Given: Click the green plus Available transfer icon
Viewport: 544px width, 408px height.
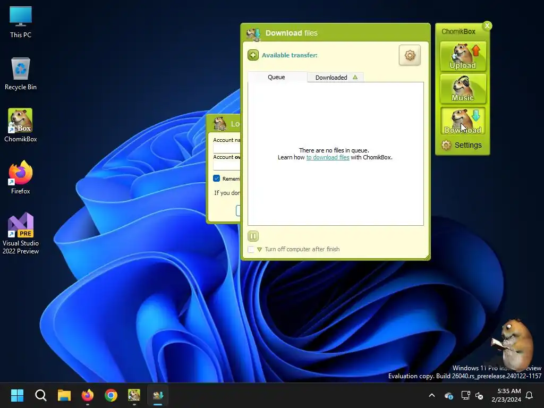Looking at the screenshot, I should [x=253, y=55].
